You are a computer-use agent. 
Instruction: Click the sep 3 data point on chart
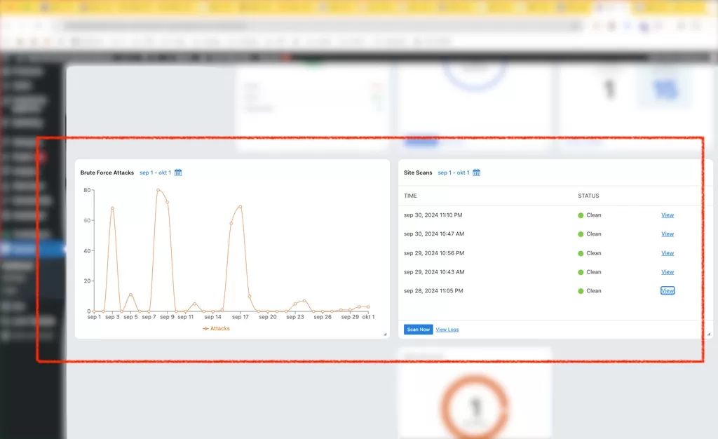112,208
